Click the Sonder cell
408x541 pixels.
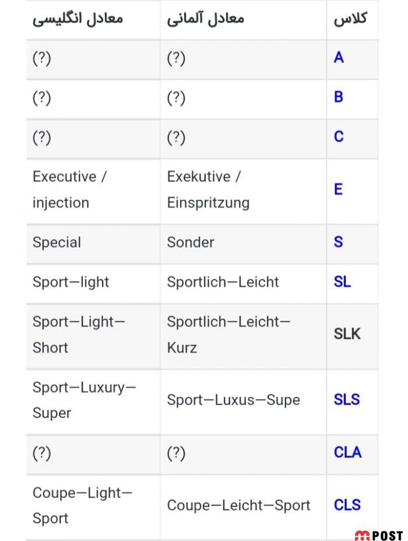(191, 242)
